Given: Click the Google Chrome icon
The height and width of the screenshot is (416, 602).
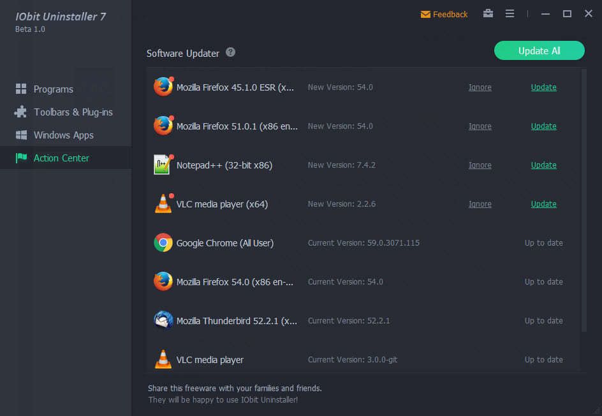Looking at the screenshot, I should pos(163,242).
